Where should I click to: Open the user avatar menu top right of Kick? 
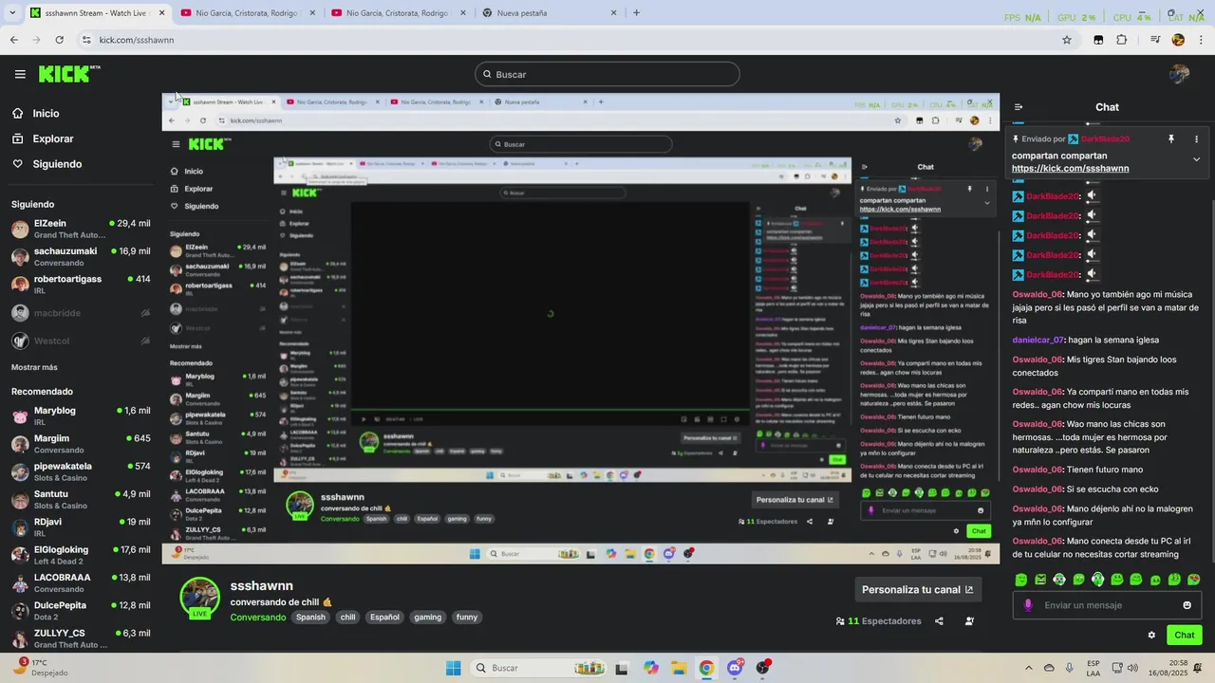coord(1180,74)
